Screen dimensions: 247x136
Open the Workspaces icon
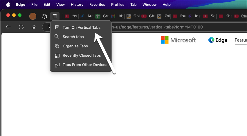pyautogui.click(x=44, y=16)
